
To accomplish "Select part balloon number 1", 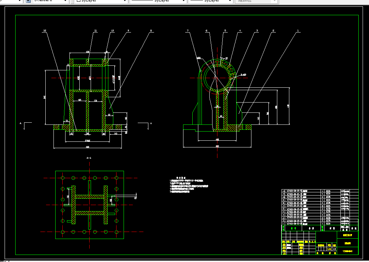I will [298, 31].
